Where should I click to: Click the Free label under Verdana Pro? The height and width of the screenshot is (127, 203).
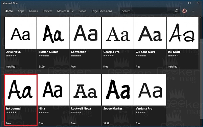[x=138, y=123]
